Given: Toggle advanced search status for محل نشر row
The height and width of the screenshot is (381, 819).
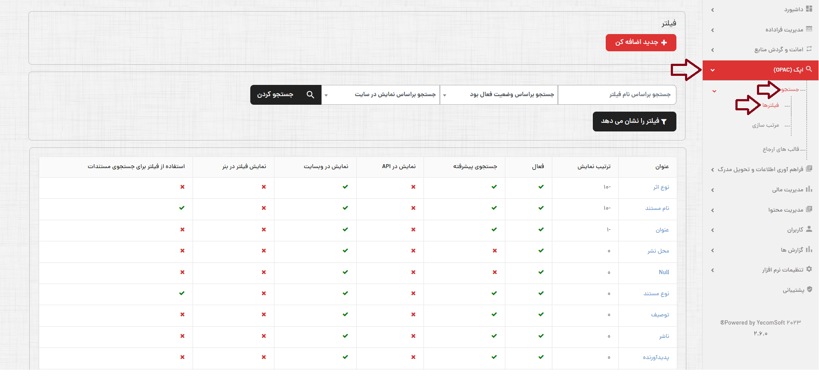Looking at the screenshot, I should click(x=494, y=251).
